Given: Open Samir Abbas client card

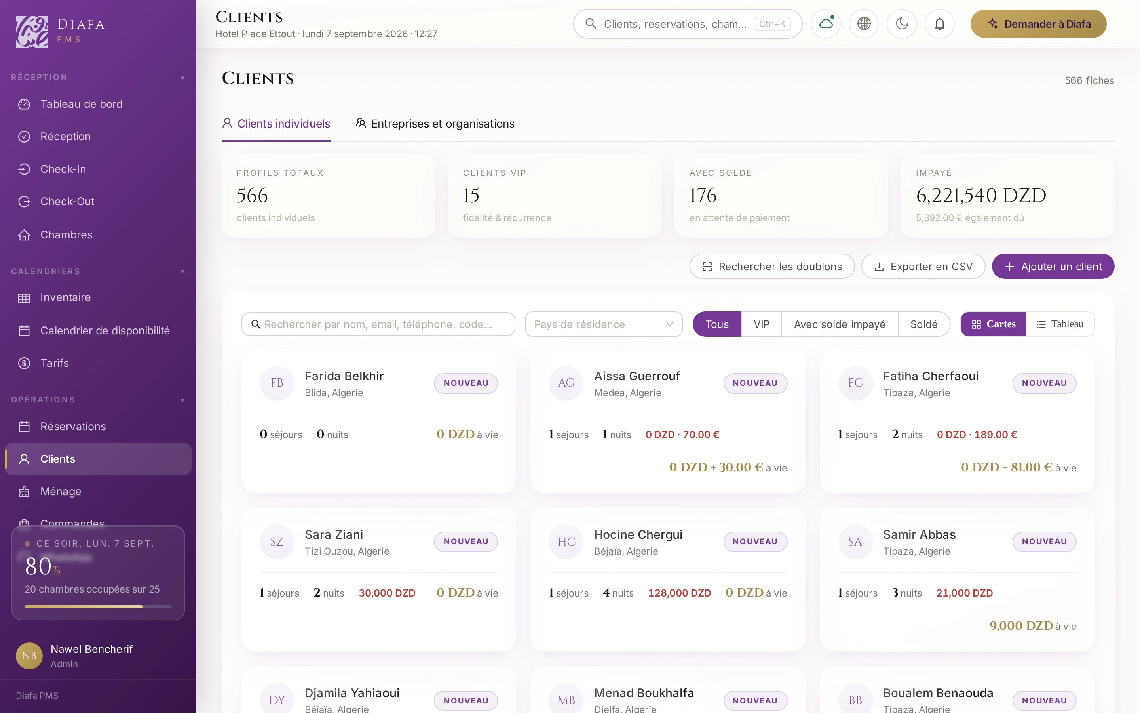Looking at the screenshot, I should (957, 580).
